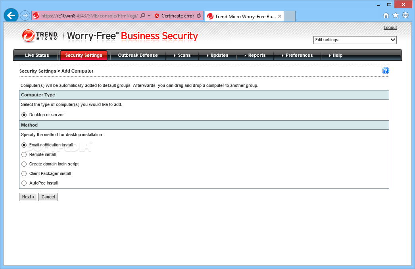The height and width of the screenshot is (269, 415).
Task: Expand the Reports menu
Action: [255, 55]
